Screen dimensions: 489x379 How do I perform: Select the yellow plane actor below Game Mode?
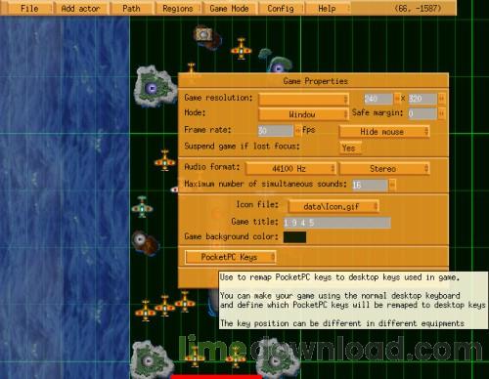(x=242, y=49)
